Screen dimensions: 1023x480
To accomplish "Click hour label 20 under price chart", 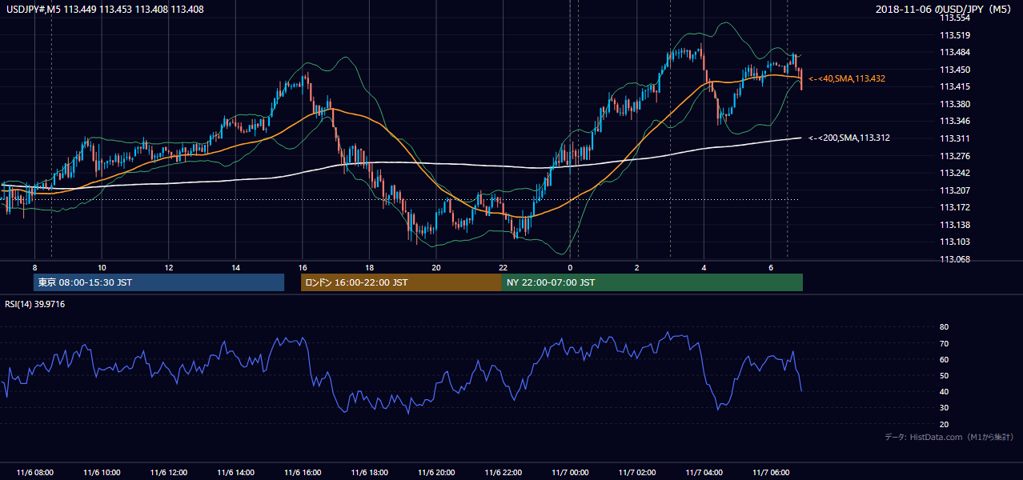I will [436, 266].
